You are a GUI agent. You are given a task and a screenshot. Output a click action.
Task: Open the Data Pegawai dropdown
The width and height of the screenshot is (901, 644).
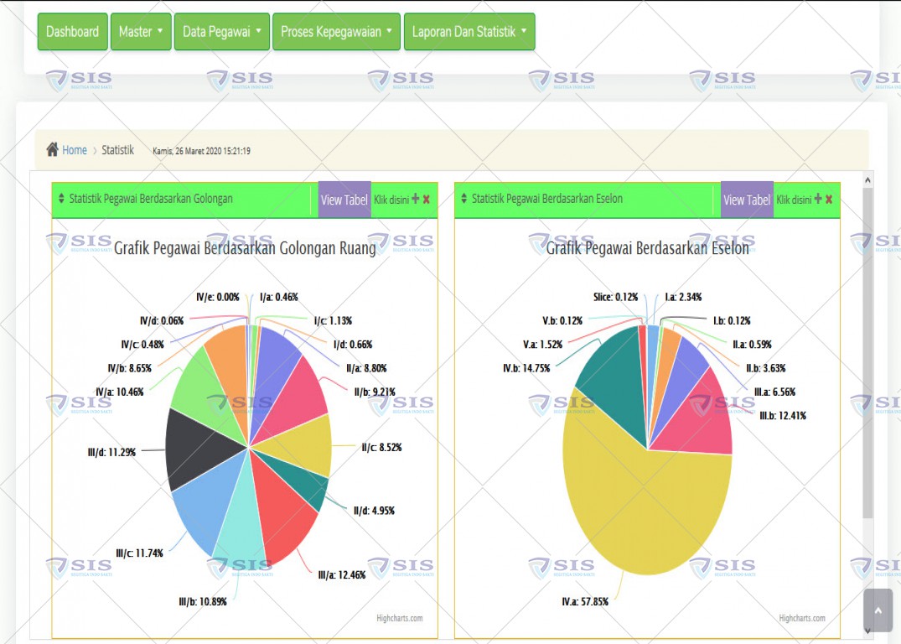coord(222,32)
